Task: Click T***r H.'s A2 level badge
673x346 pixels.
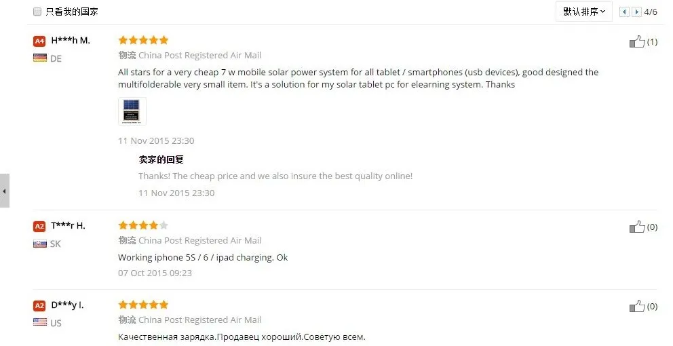Action: 39,226
